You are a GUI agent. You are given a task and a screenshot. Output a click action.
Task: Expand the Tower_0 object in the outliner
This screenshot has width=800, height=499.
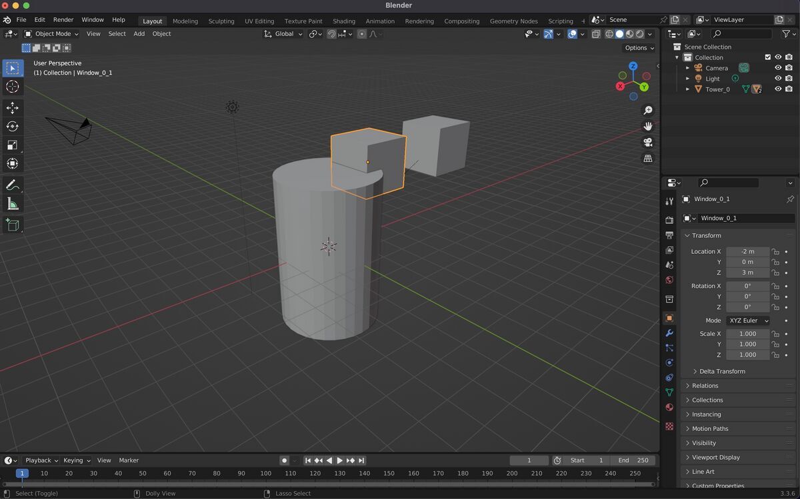pyautogui.click(x=687, y=89)
